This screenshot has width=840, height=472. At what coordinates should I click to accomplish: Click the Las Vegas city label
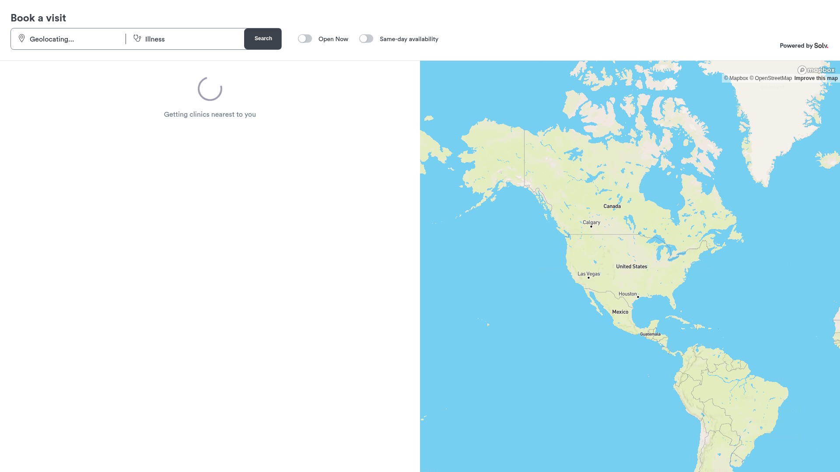[x=589, y=274]
